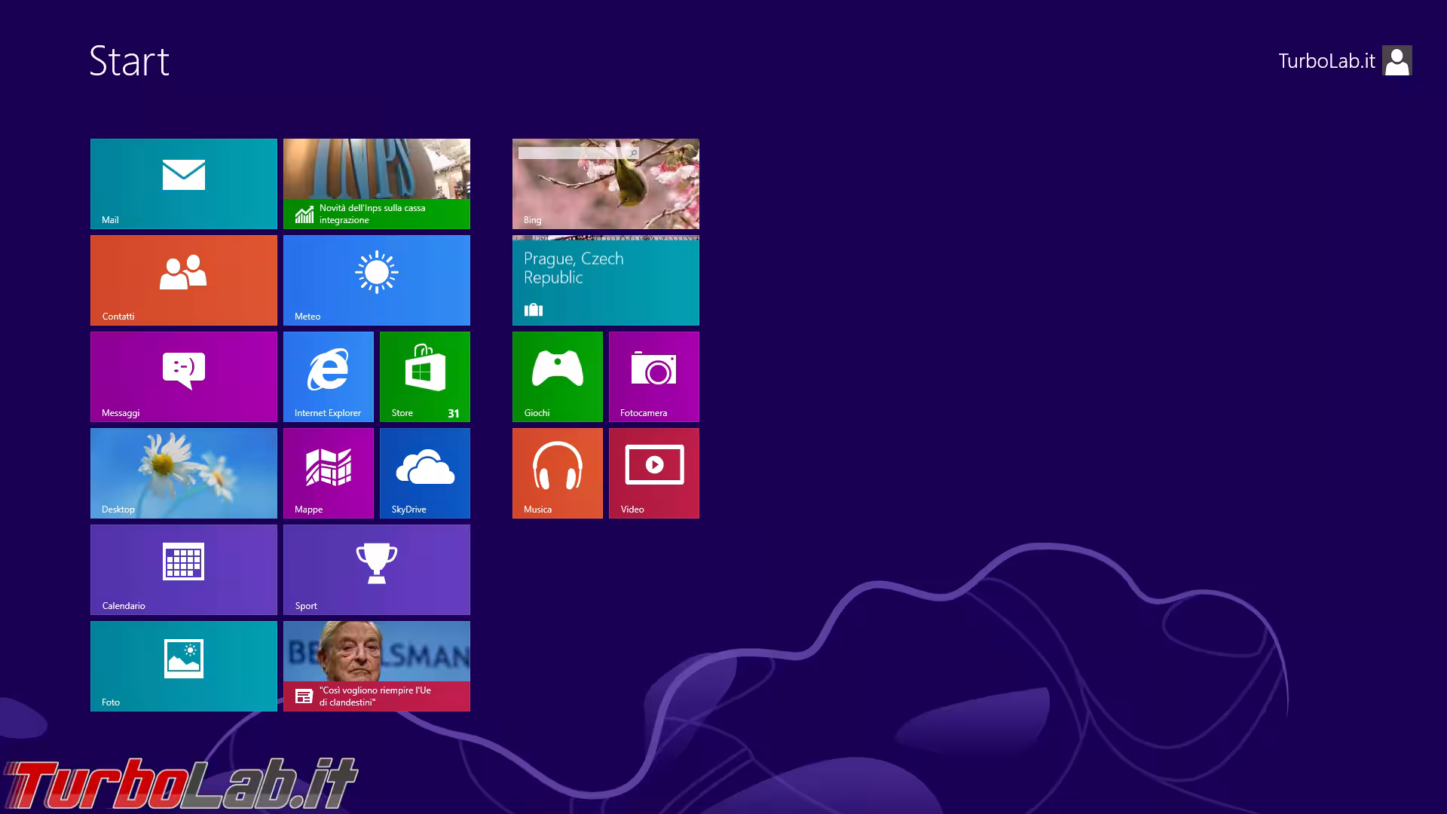Open the Mappe tile
The height and width of the screenshot is (814, 1447).
tap(329, 473)
